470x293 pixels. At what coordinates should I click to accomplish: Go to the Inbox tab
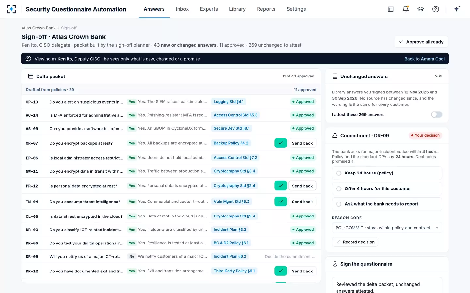[182, 9]
